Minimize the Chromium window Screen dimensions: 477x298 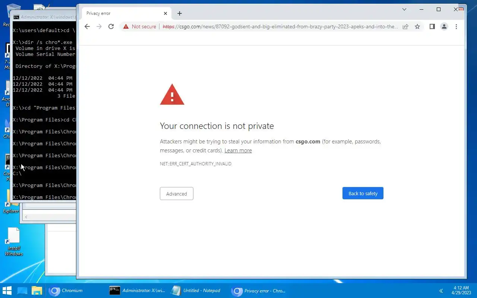pyautogui.click(x=421, y=9)
